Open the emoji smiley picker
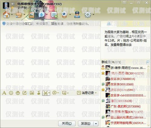The width and height of the screenshot is (151, 128). tap(11, 93)
